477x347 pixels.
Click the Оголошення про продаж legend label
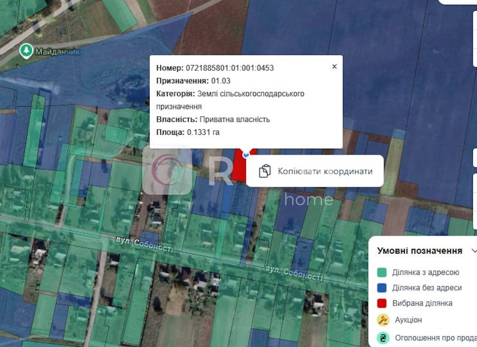(x=435, y=338)
